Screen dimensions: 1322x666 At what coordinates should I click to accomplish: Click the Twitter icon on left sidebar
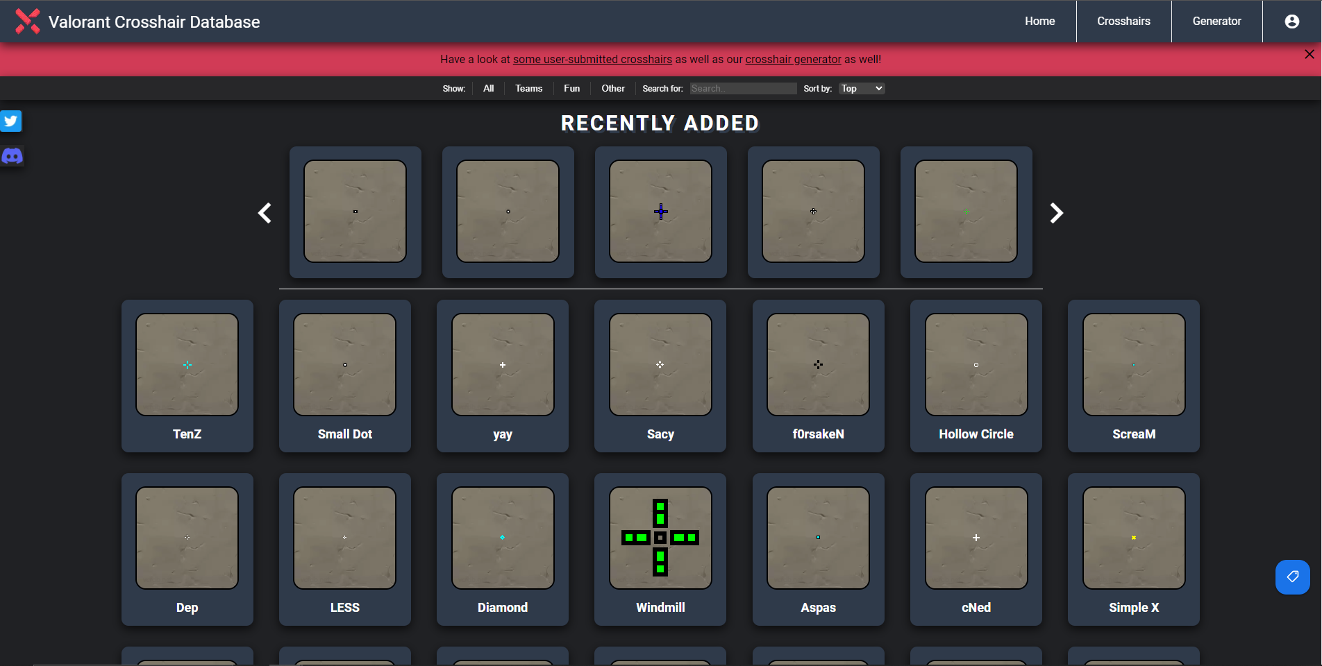tap(11, 121)
